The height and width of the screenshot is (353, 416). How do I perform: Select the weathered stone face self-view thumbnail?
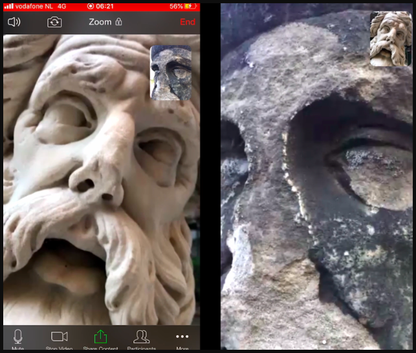(171, 72)
